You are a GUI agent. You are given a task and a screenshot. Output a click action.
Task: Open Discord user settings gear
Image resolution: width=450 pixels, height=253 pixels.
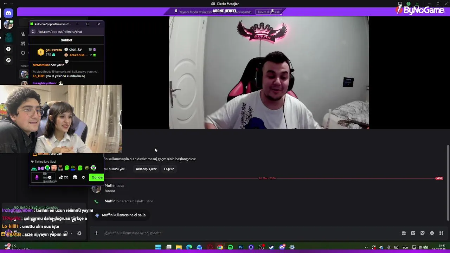coord(79,233)
